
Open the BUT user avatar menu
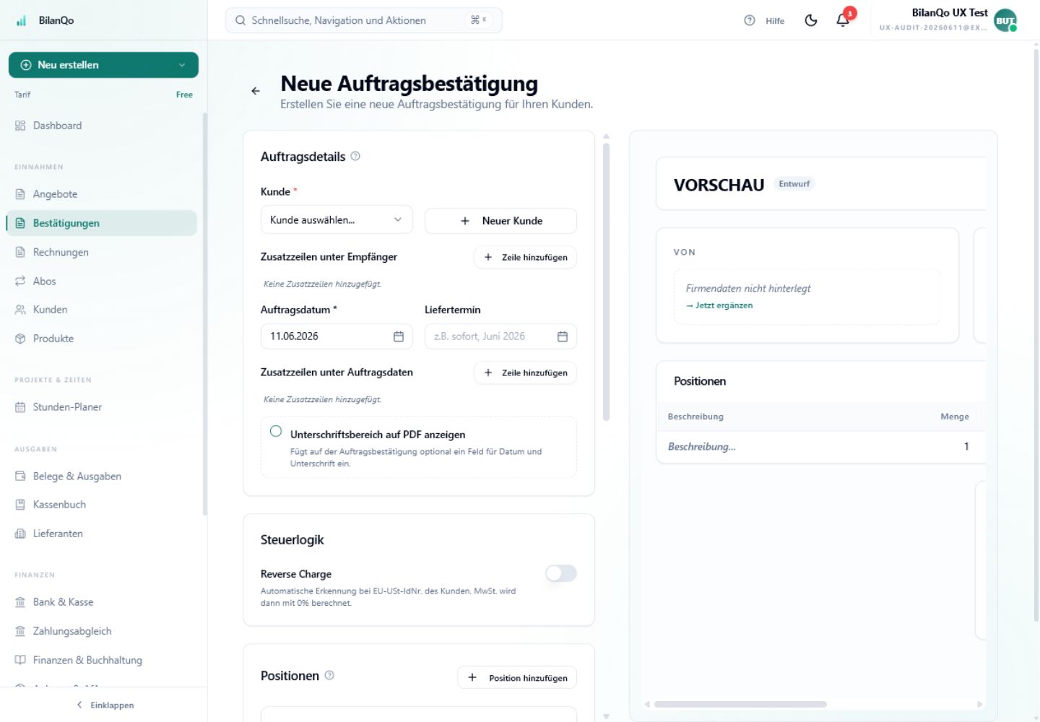(x=1005, y=20)
